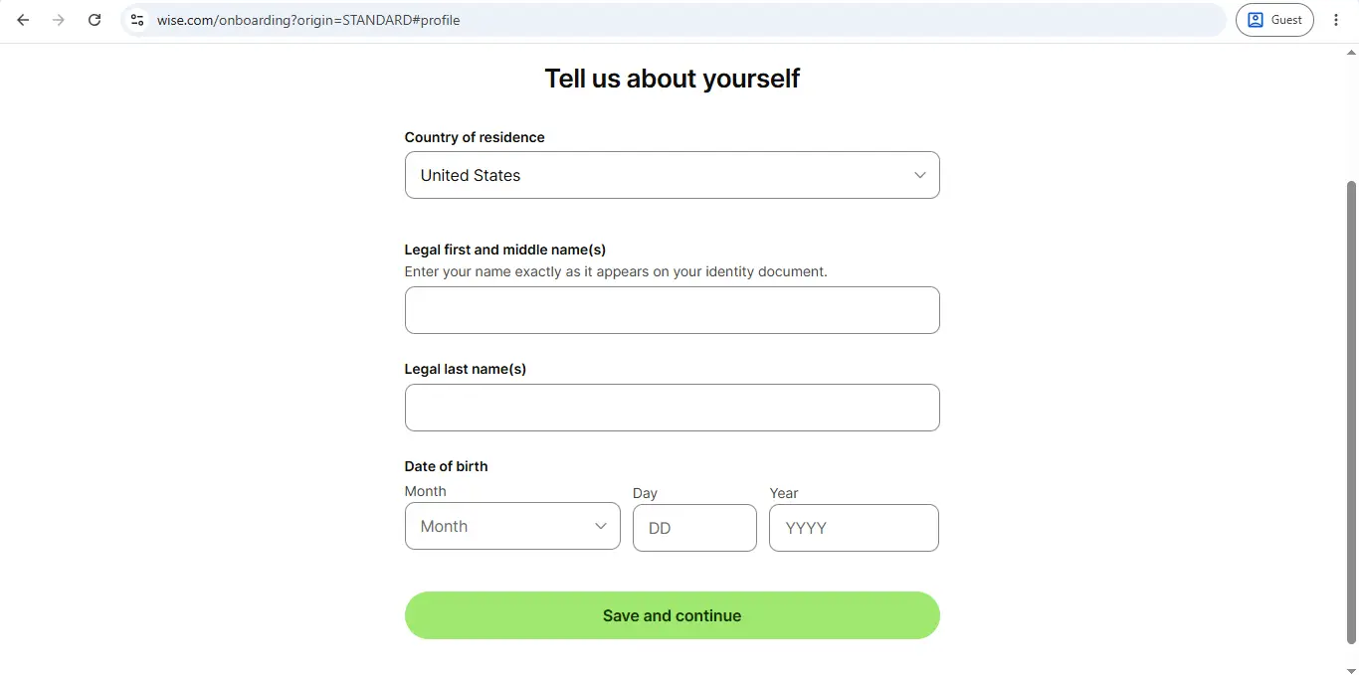Click Save and continue button

[672, 615]
